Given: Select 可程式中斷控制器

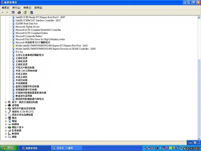Looking at the screenshot, I should tap(25, 68).
